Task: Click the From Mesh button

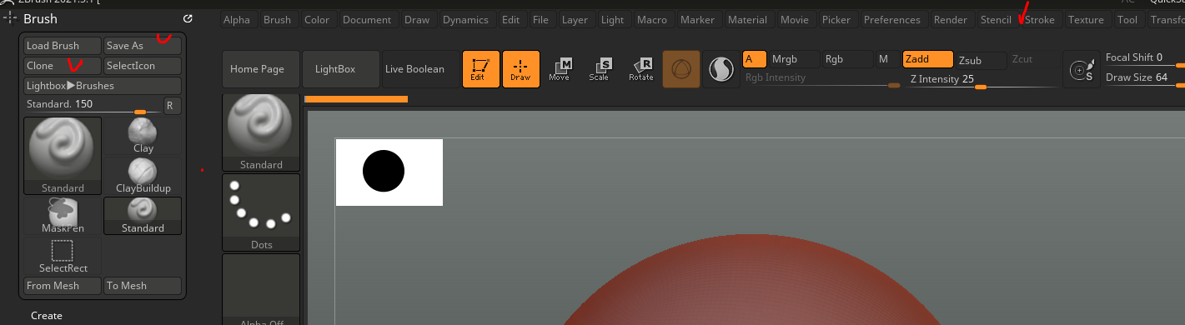Action: [63, 286]
